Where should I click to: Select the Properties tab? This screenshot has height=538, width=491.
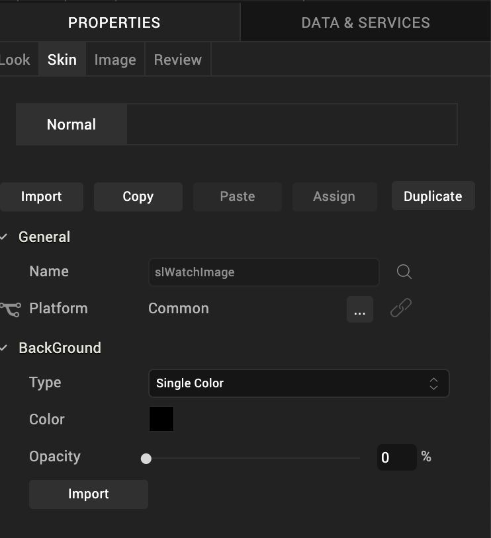pyautogui.click(x=114, y=22)
